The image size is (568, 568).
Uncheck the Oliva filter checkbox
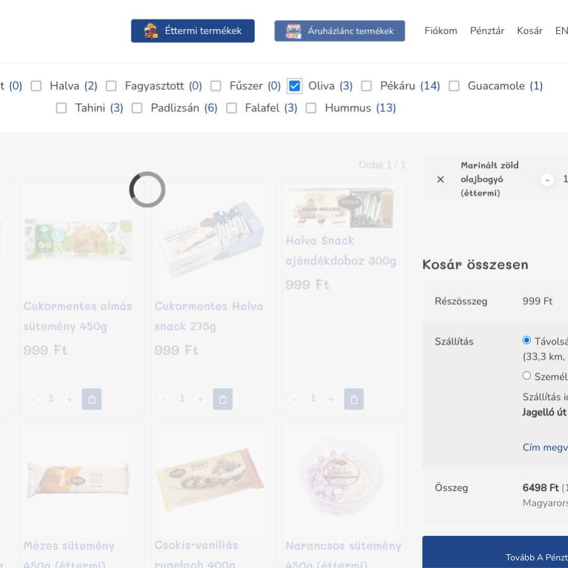point(294,86)
